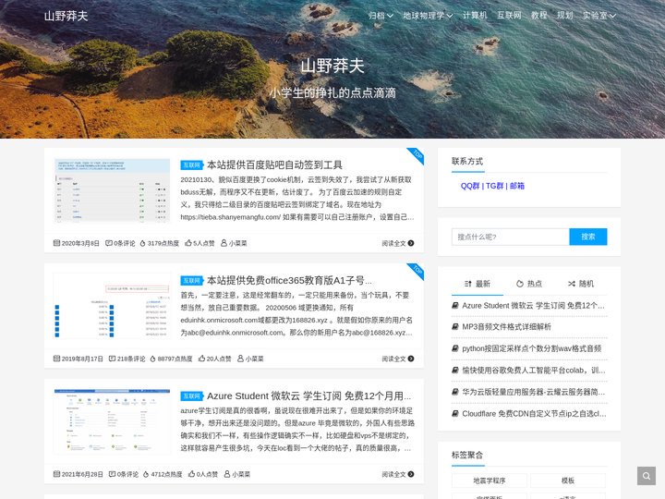Go to the 规划 nav item
The width and height of the screenshot is (665, 499).
pos(565,16)
